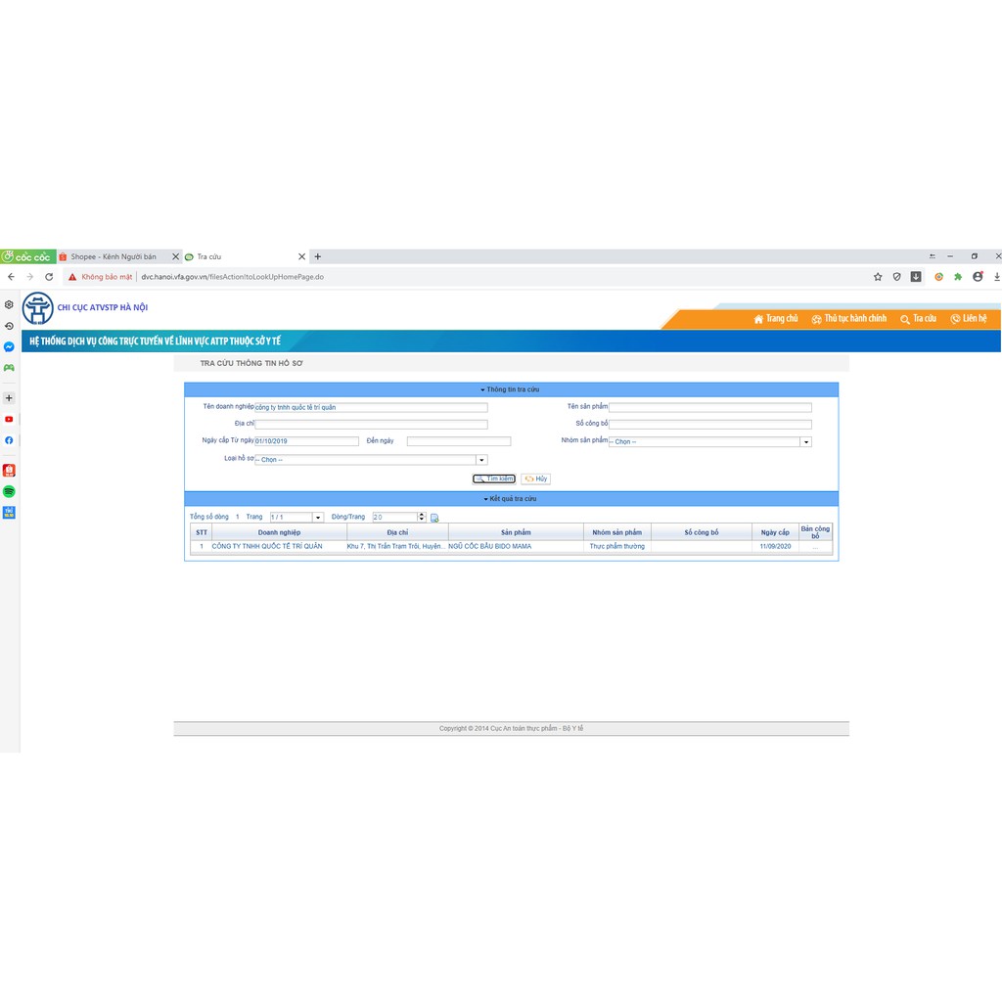1002x1002 pixels.
Task: Open YouTube from the browser sidebar
Action: tap(9, 419)
